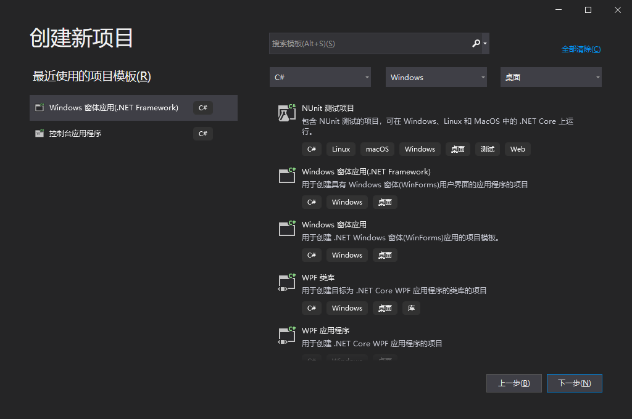Select the WPF 应用程序 template icon

point(287,335)
